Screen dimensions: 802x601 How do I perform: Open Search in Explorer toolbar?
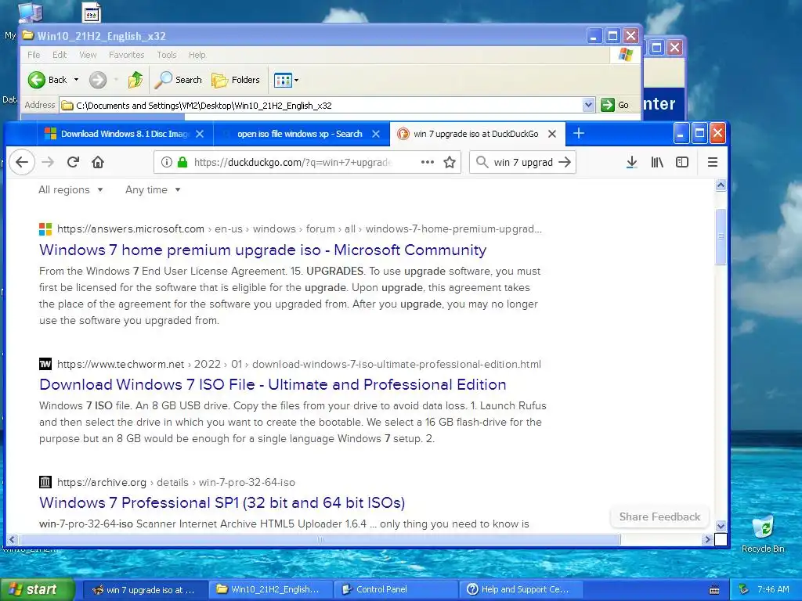click(x=178, y=80)
